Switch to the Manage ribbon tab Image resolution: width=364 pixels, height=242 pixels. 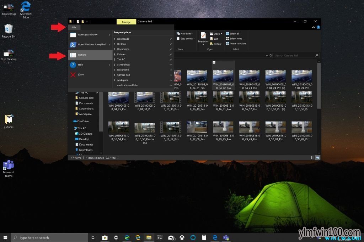click(126, 22)
